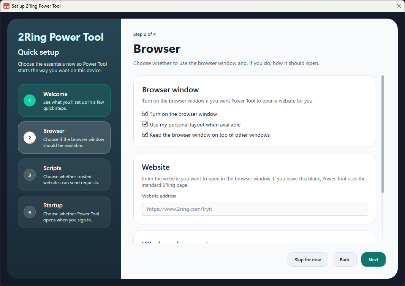Click the 'Browser window' section heading
This screenshot has width=405, height=286.
[171, 90]
